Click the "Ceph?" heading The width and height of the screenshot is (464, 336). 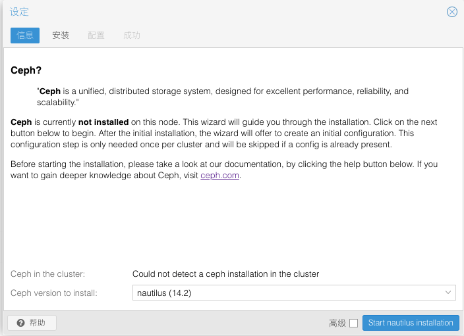tap(26, 70)
